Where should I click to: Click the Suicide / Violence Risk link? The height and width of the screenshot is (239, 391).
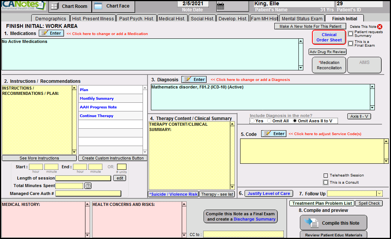[x=173, y=194]
